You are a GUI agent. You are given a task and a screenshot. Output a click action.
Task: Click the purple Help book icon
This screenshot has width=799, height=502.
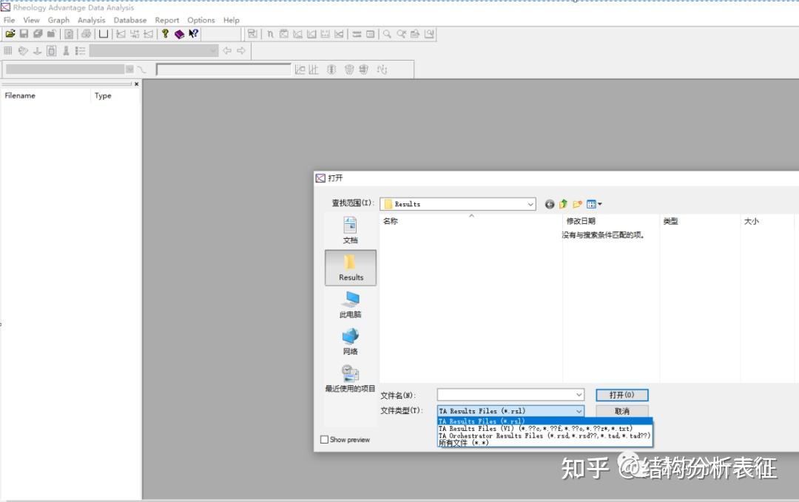coord(178,33)
